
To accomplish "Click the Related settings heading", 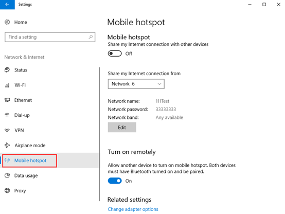I will coord(130,200).
